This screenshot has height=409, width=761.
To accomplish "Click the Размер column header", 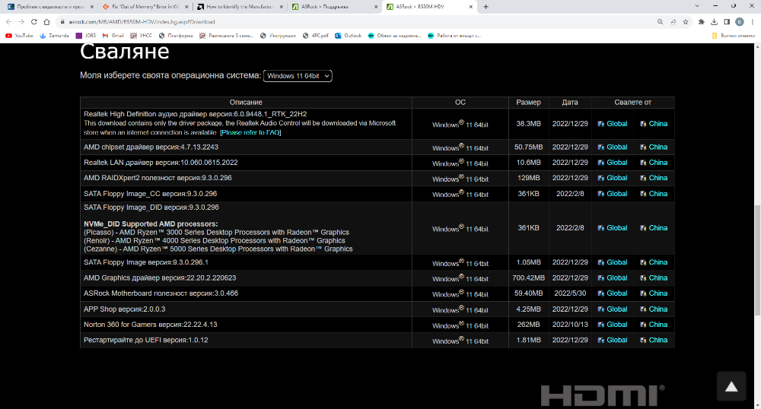I will (x=529, y=102).
